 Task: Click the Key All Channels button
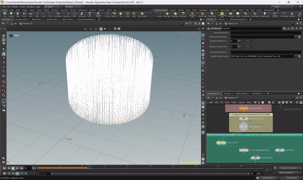(286, 173)
